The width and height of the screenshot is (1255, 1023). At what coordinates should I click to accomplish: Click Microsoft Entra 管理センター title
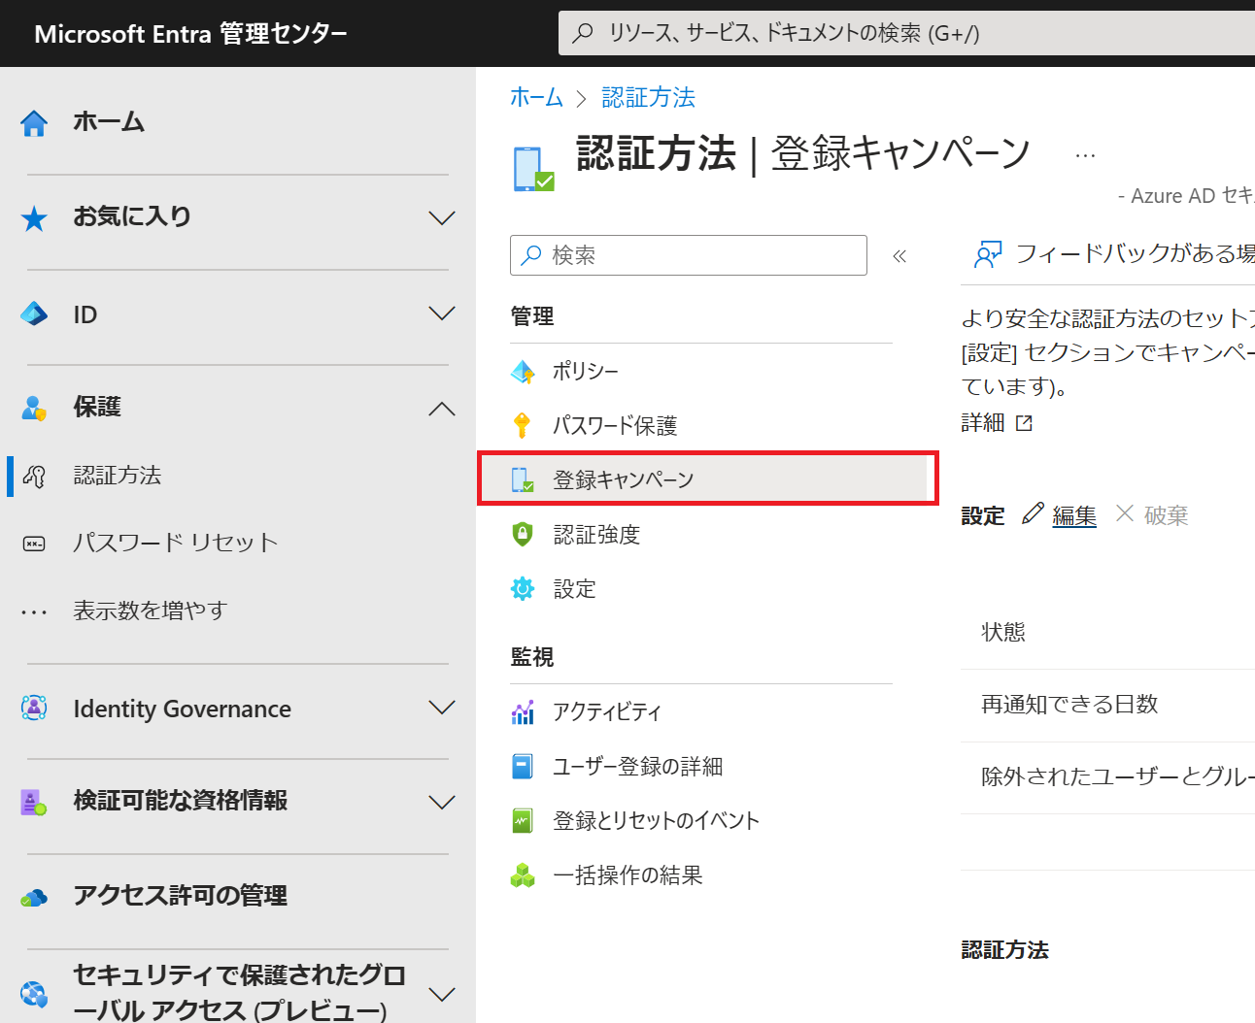point(190,34)
